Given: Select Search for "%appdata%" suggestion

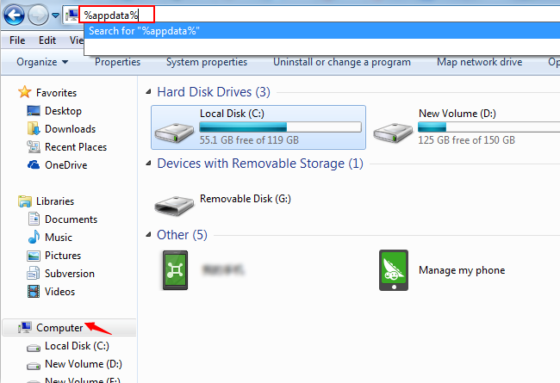Looking at the screenshot, I should coord(322,31).
